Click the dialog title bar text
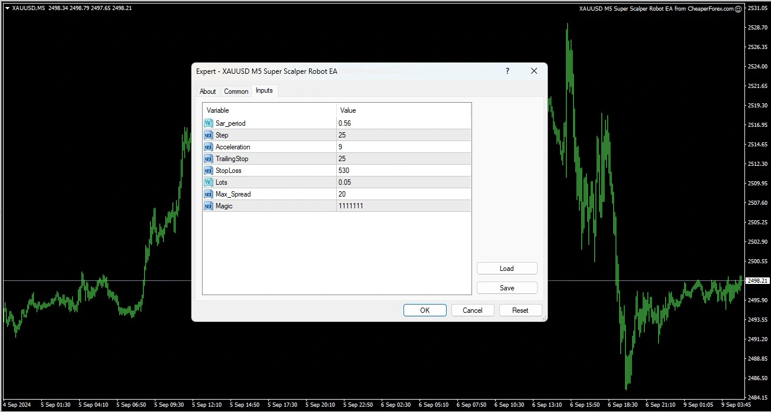Screen dimensions: 771x412 click(x=266, y=71)
